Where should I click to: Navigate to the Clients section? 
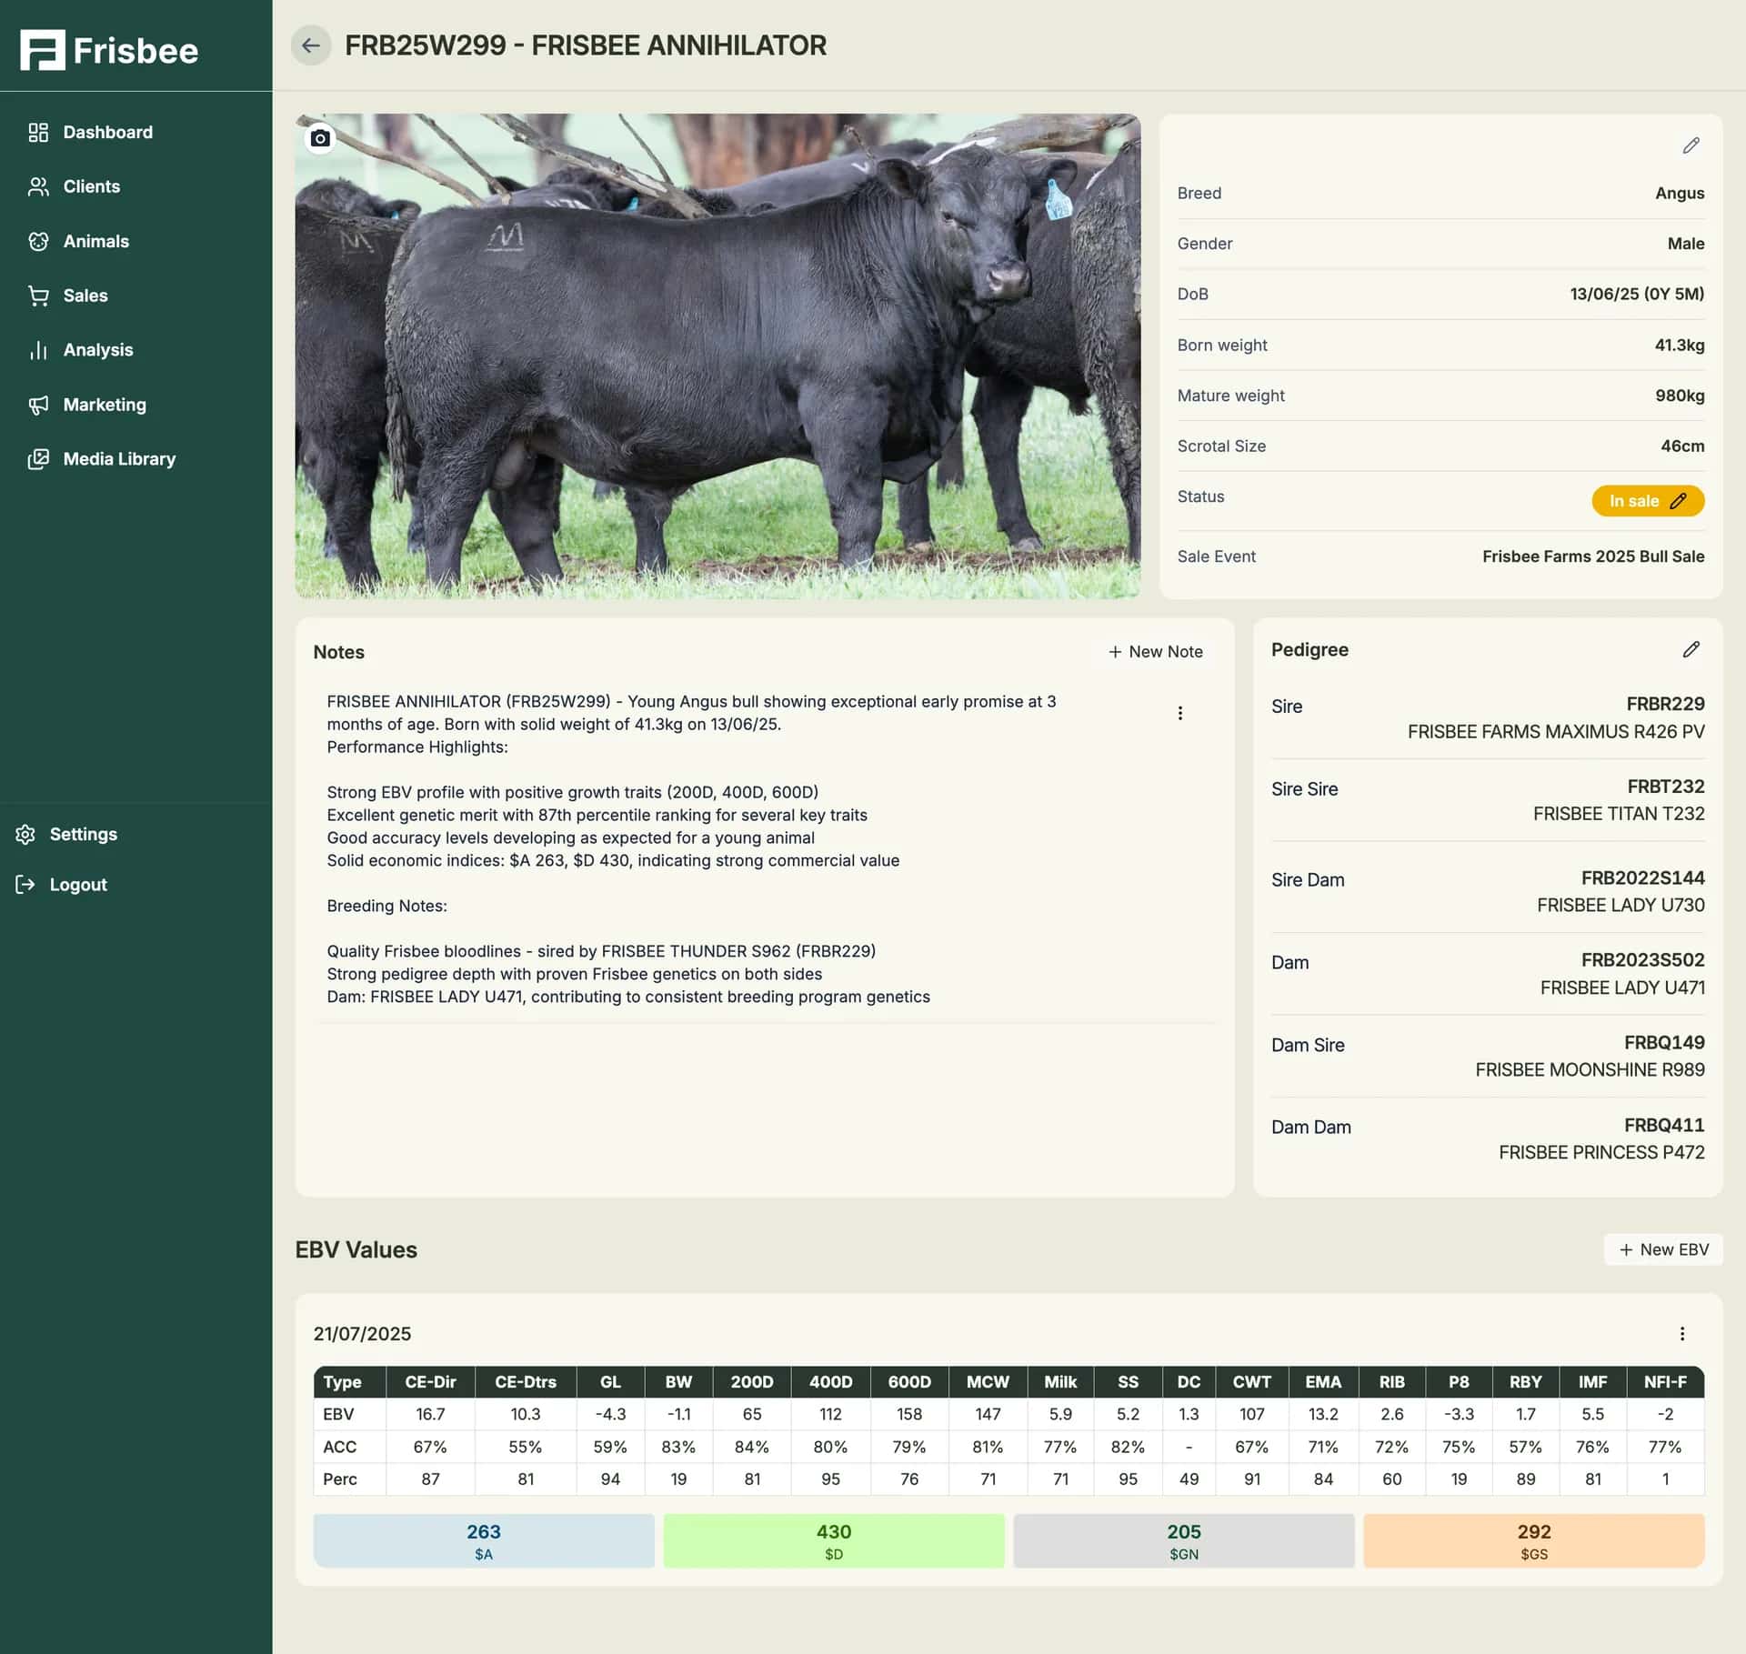coord(91,186)
